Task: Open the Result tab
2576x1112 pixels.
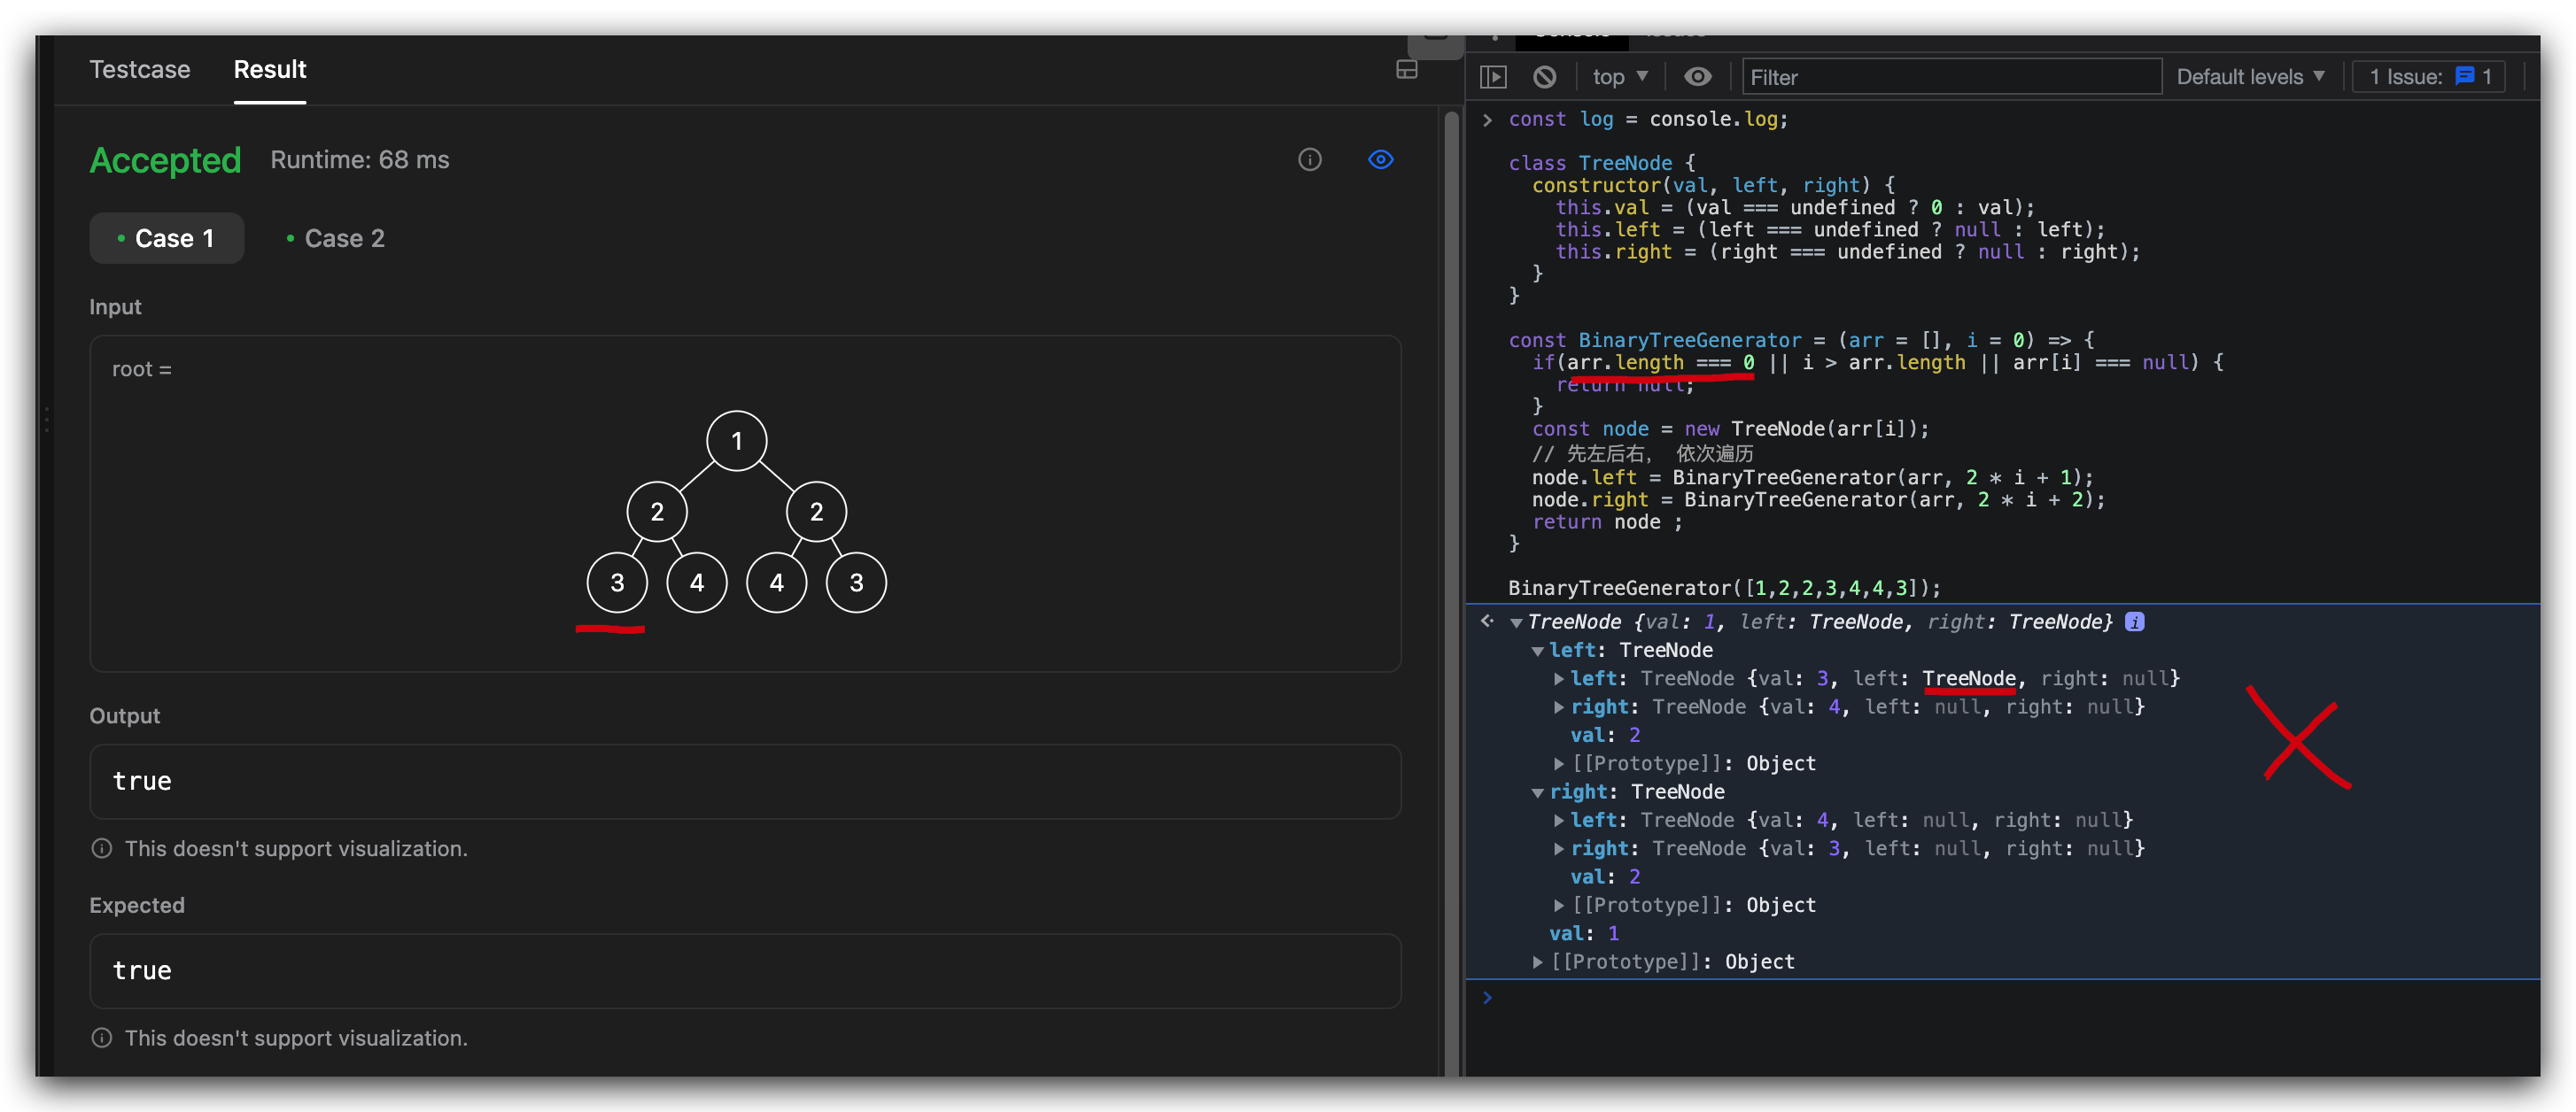Action: tap(270, 69)
